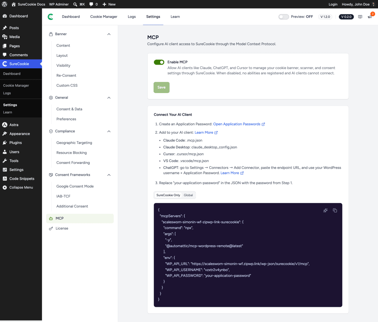Open Custom CSS settings

(67, 85)
